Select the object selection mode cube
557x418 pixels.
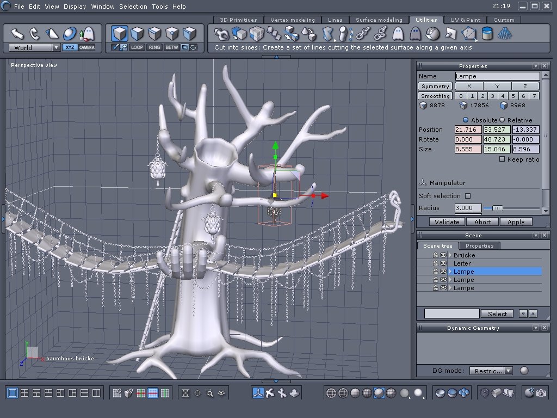coord(120,34)
